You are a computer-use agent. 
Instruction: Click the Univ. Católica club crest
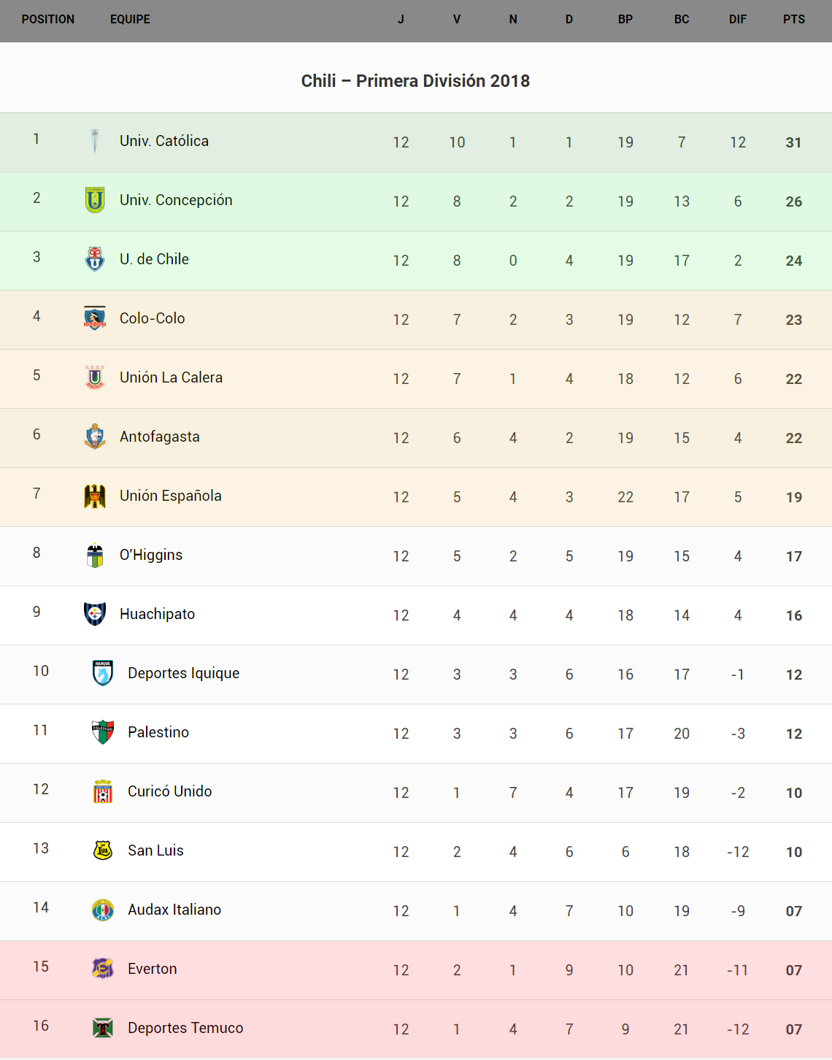[x=95, y=141]
